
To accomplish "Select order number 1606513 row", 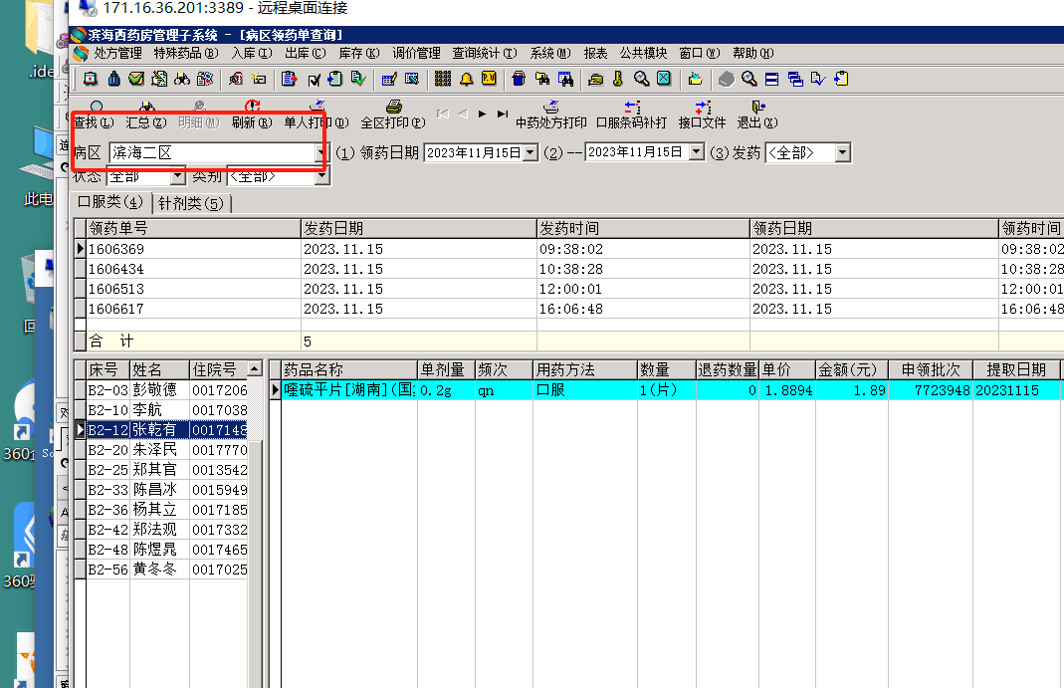I will point(568,289).
